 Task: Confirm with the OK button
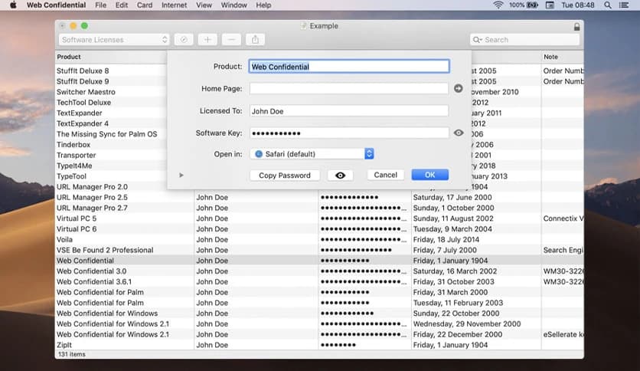(429, 175)
